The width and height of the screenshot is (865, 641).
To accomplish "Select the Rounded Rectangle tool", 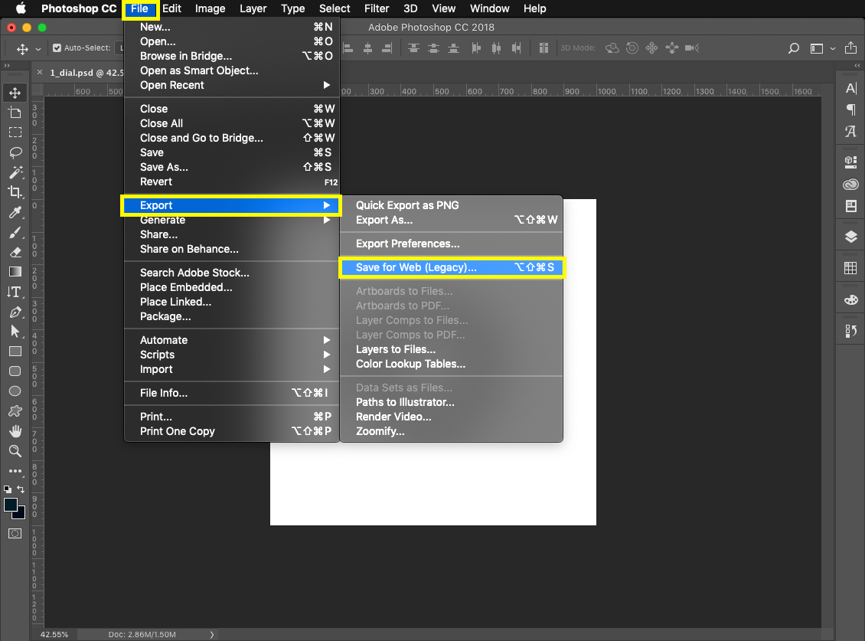I will [15, 371].
